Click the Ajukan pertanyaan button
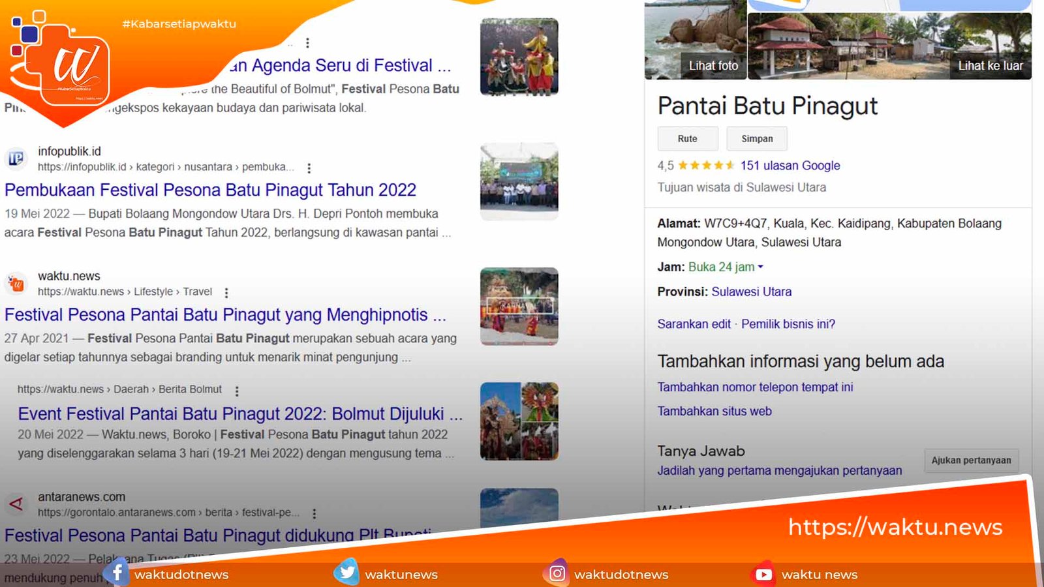1044x587 pixels. [x=971, y=460]
